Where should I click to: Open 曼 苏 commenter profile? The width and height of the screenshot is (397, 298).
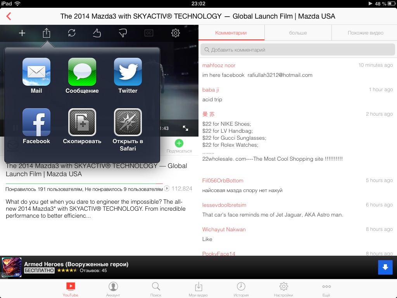point(208,114)
